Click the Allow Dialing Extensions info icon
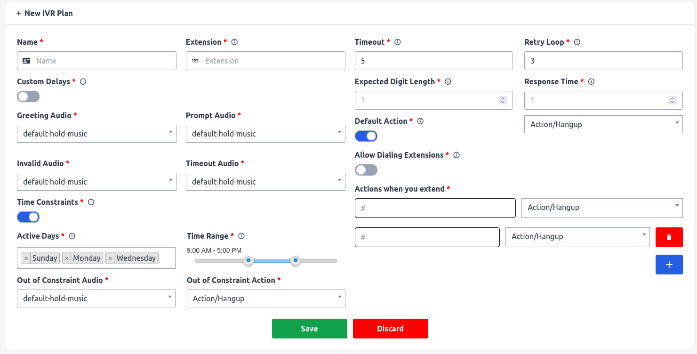697x354 pixels. coord(456,155)
